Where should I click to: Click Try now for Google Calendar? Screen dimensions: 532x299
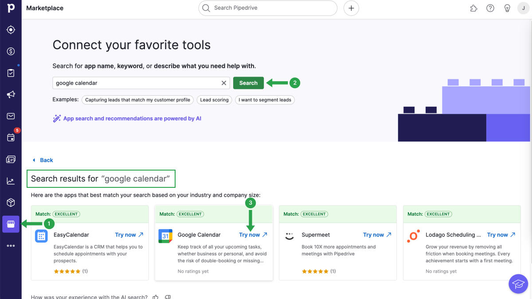[x=253, y=235]
